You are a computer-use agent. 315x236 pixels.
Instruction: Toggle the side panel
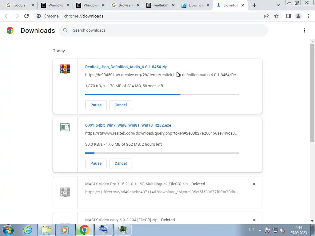pyautogui.click(x=289, y=16)
